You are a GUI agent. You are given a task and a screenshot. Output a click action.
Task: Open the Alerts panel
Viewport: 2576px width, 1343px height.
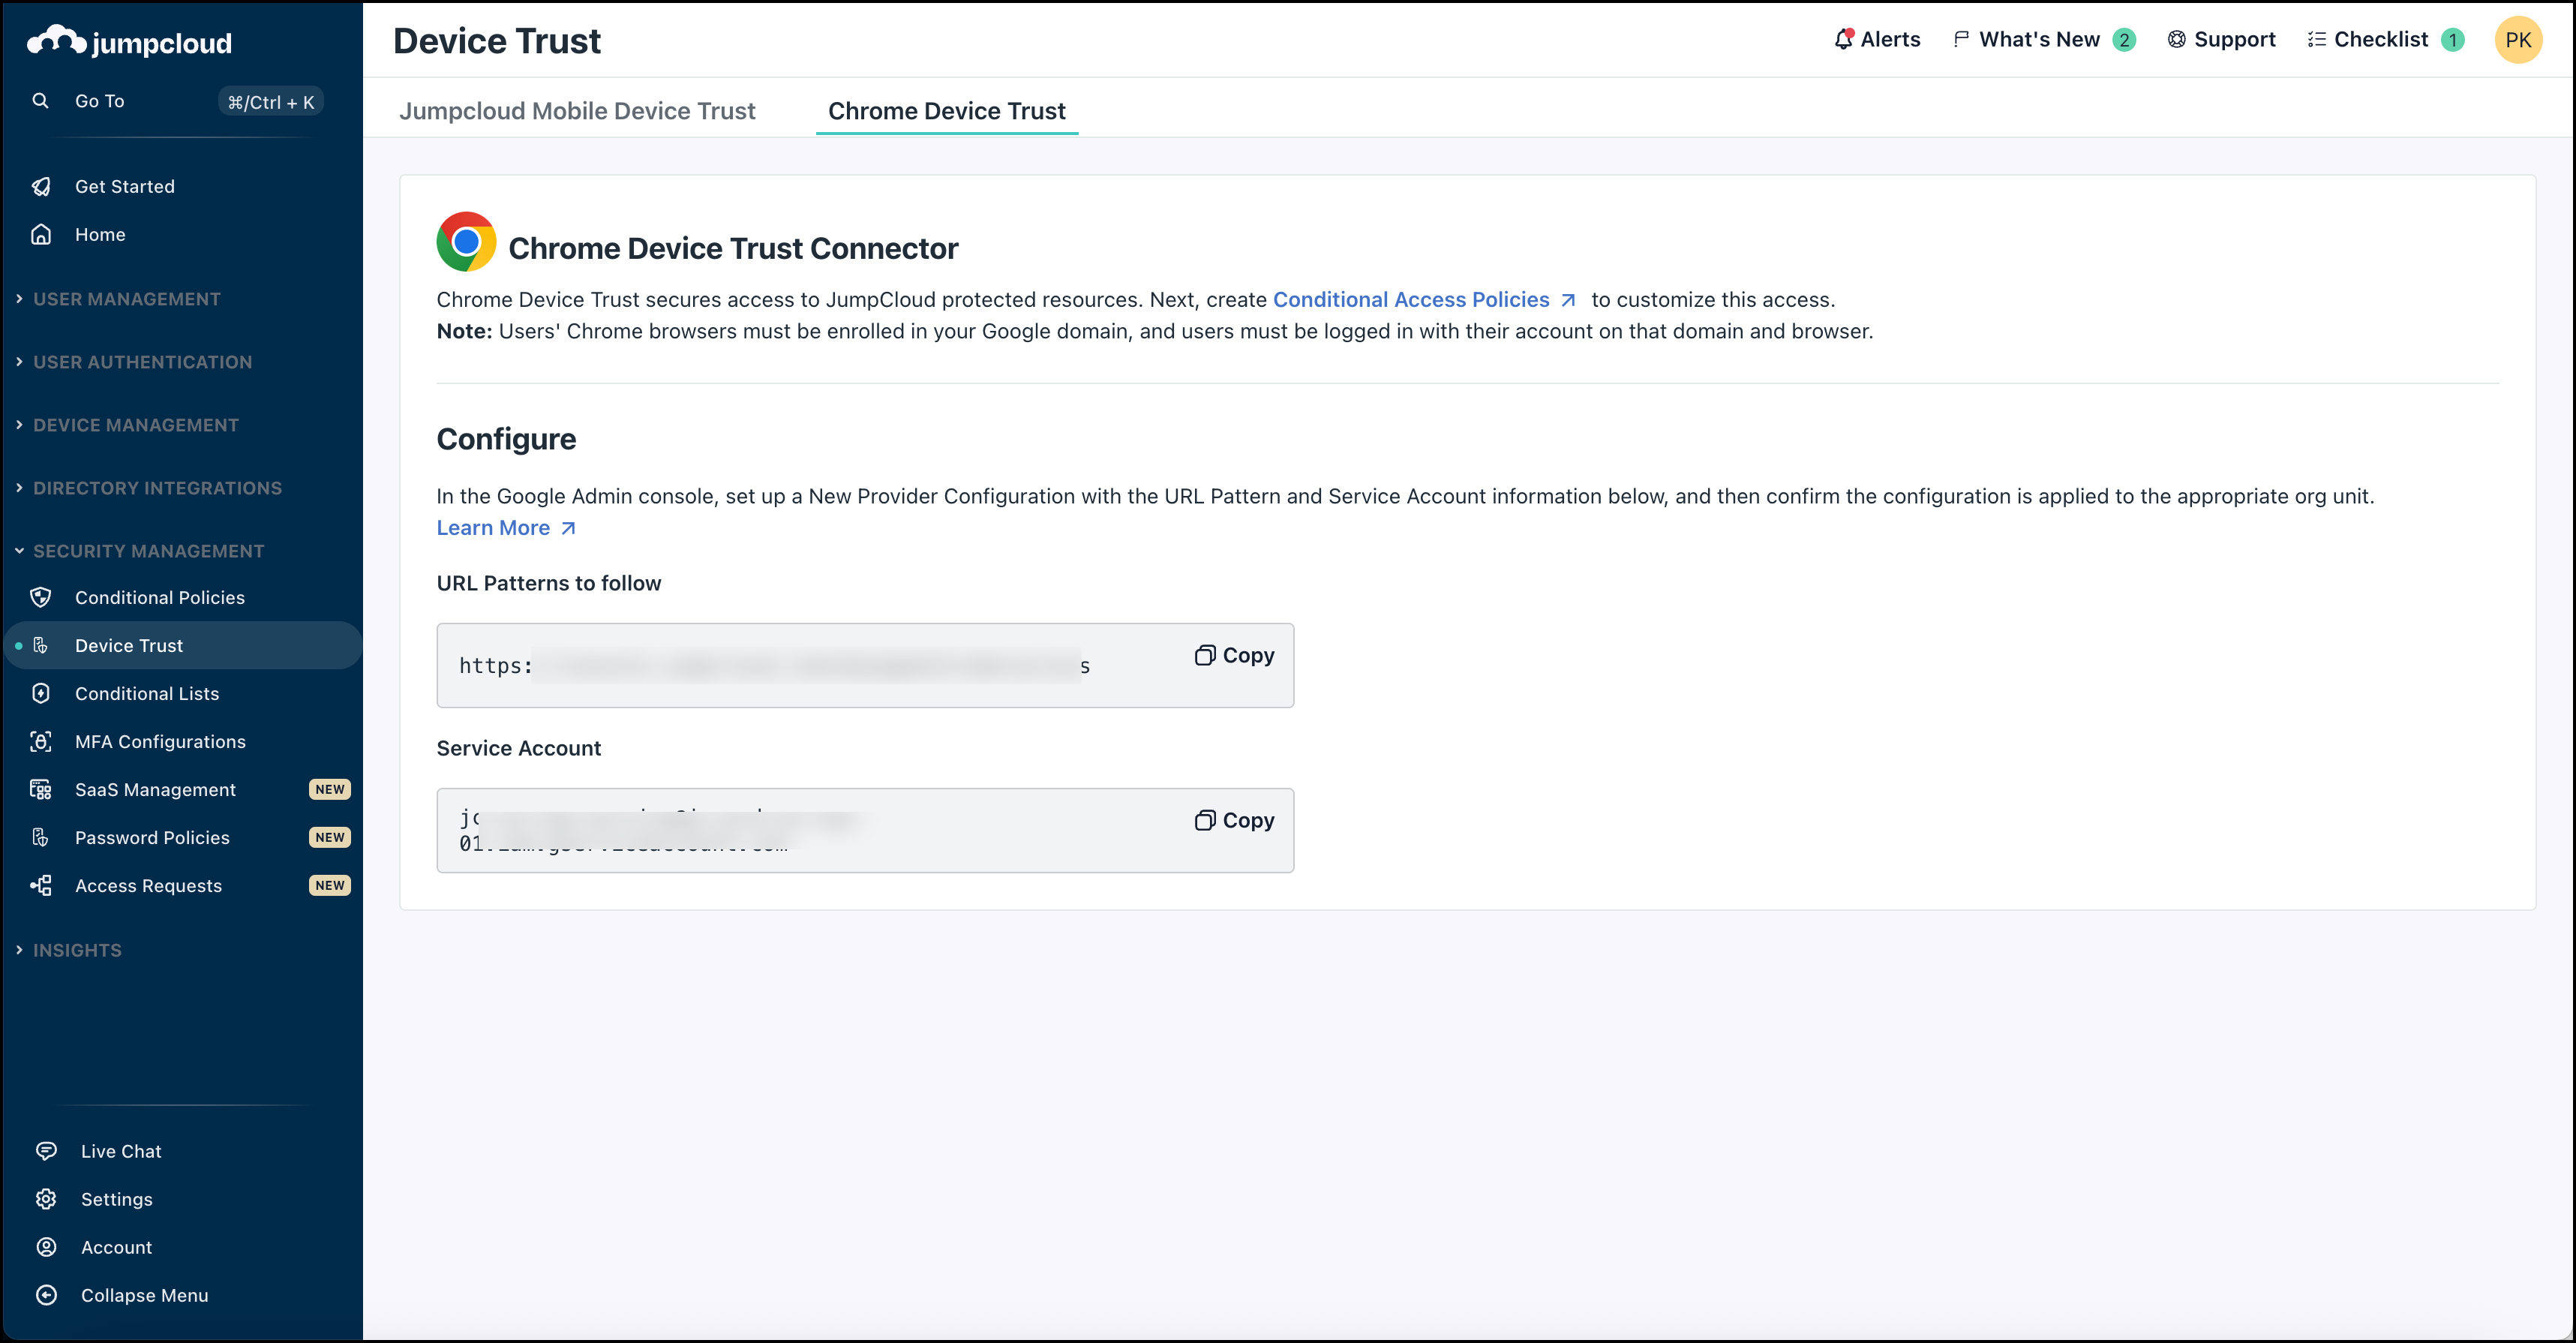[x=1877, y=39]
